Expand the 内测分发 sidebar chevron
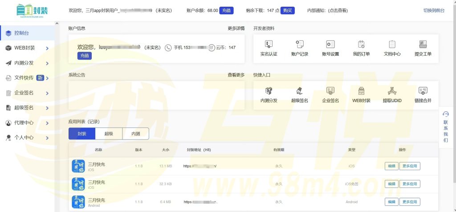 tap(47, 63)
